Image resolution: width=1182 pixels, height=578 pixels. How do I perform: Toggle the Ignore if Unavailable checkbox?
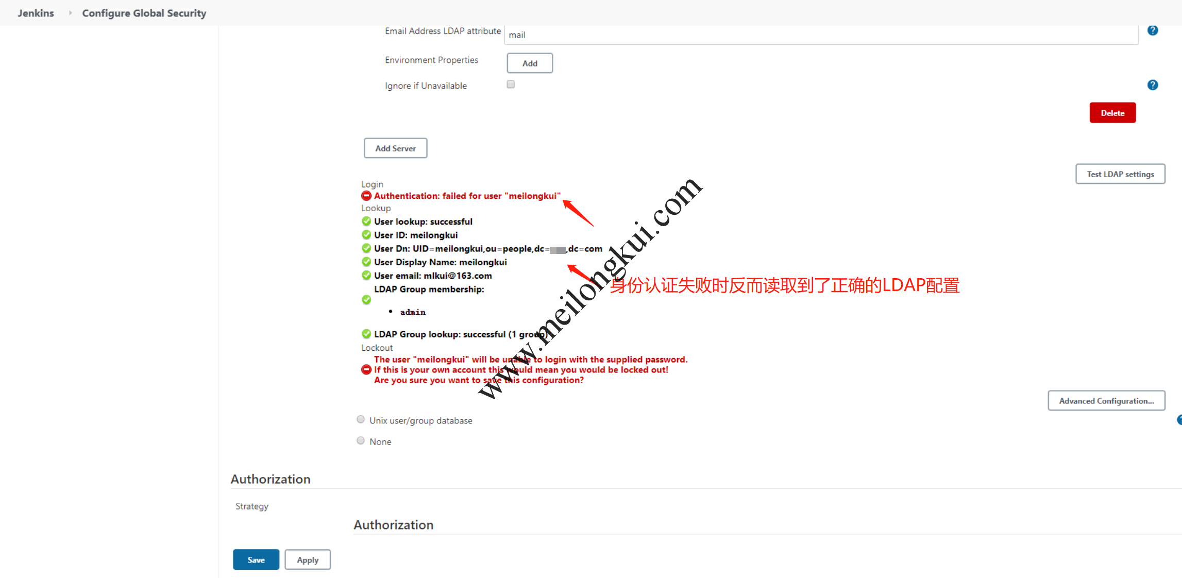[x=510, y=84]
